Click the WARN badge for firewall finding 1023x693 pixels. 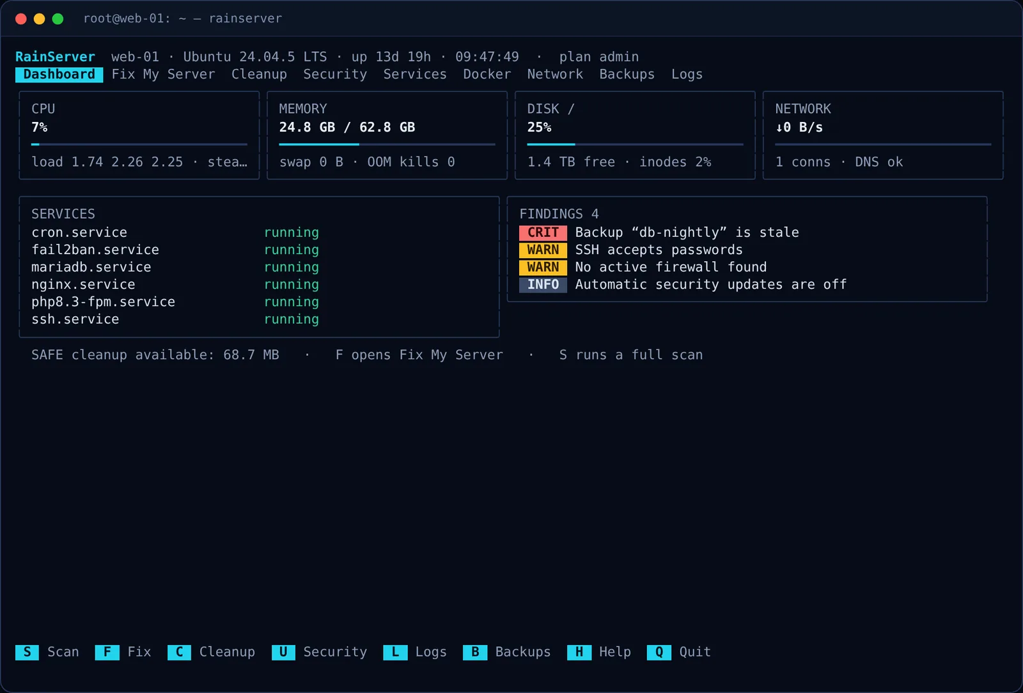point(543,267)
